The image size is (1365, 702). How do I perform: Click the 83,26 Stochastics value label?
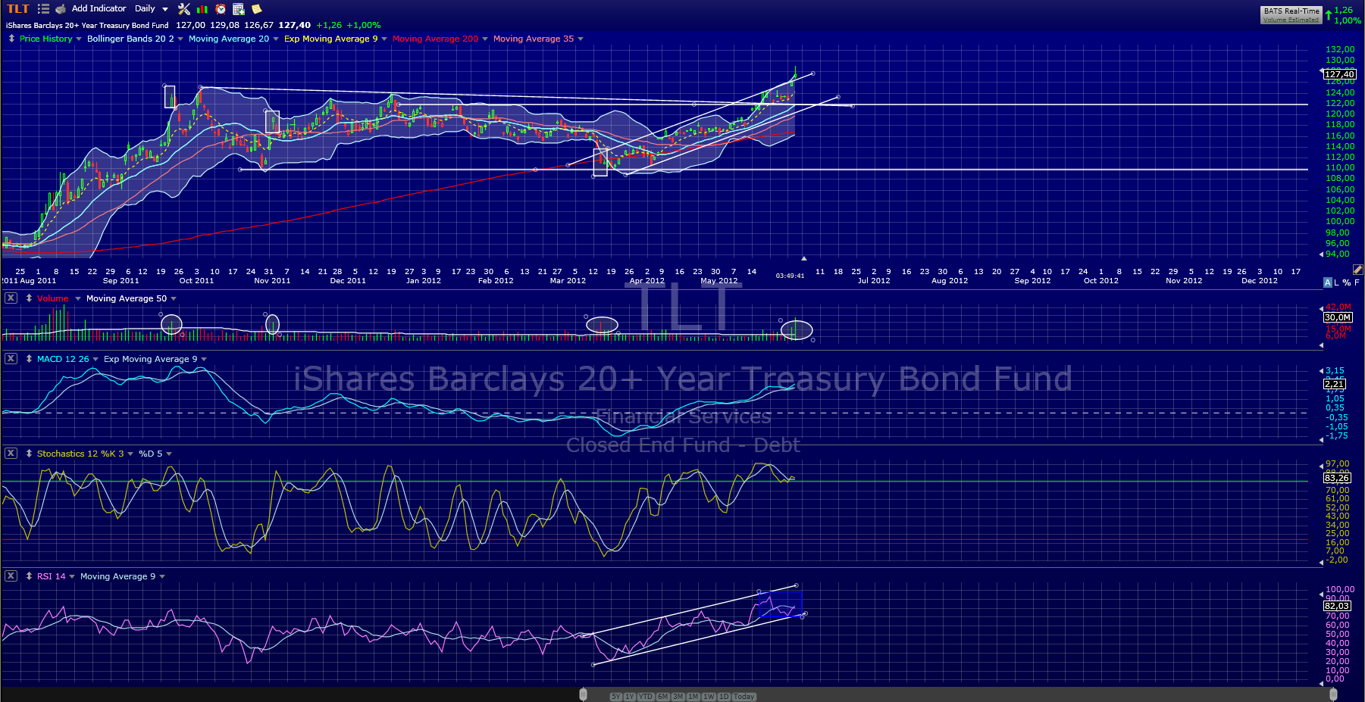tap(1337, 478)
